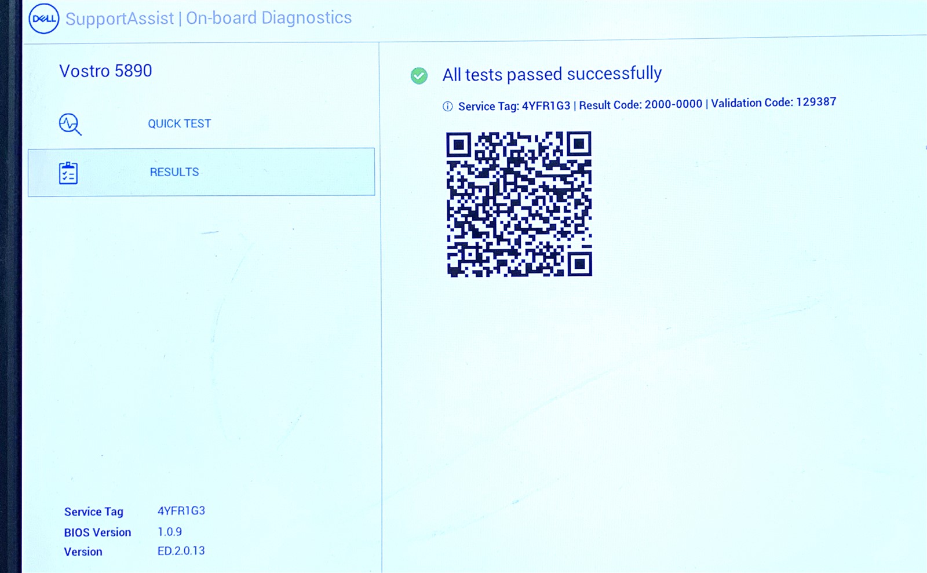Click the Service Tag label at bottom left
Screen dimensions: 927x573
tap(94, 512)
